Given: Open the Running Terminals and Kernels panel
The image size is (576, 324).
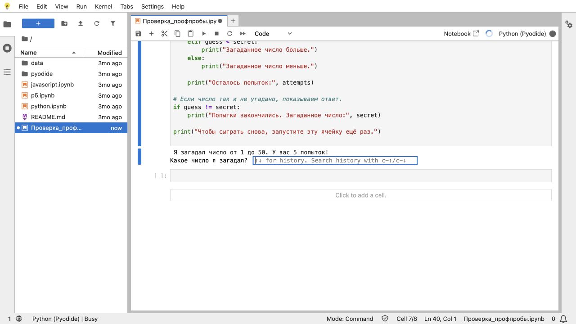Looking at the screenshot, I should (x=7, y=48).
